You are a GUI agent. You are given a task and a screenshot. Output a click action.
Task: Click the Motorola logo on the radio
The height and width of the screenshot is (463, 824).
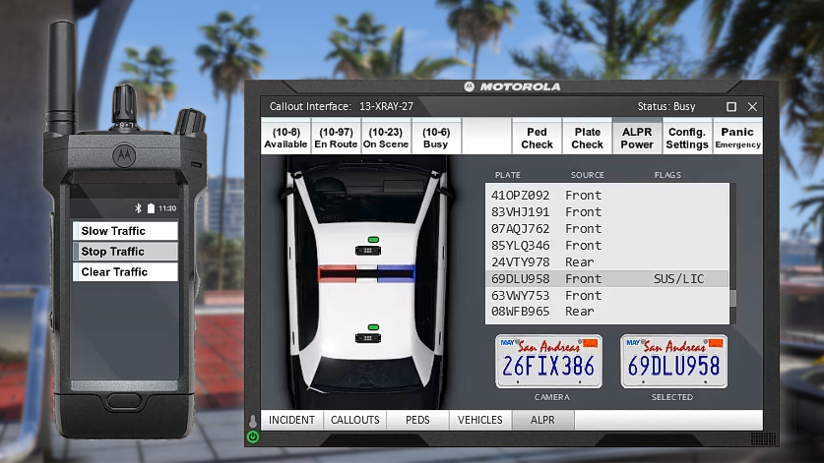(x=125, y=152)
